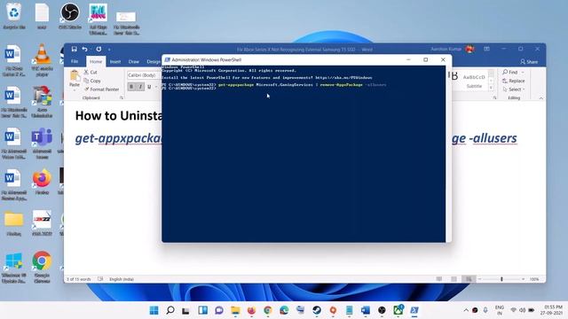Click the get-appxpackage command text in Word document
The image size is (568, 319).
[119, 138]
